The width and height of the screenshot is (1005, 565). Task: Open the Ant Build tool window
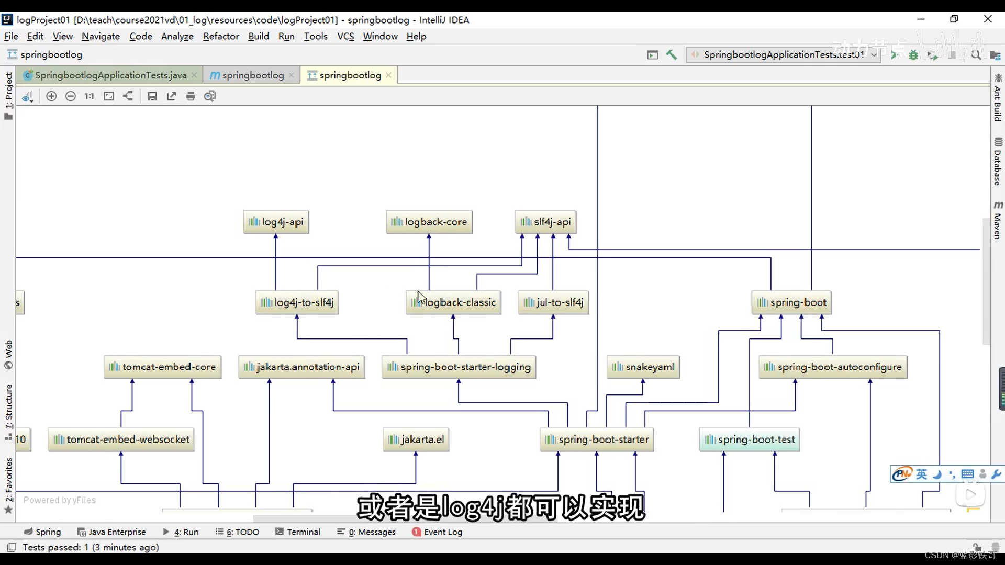[x=998, y=98]
